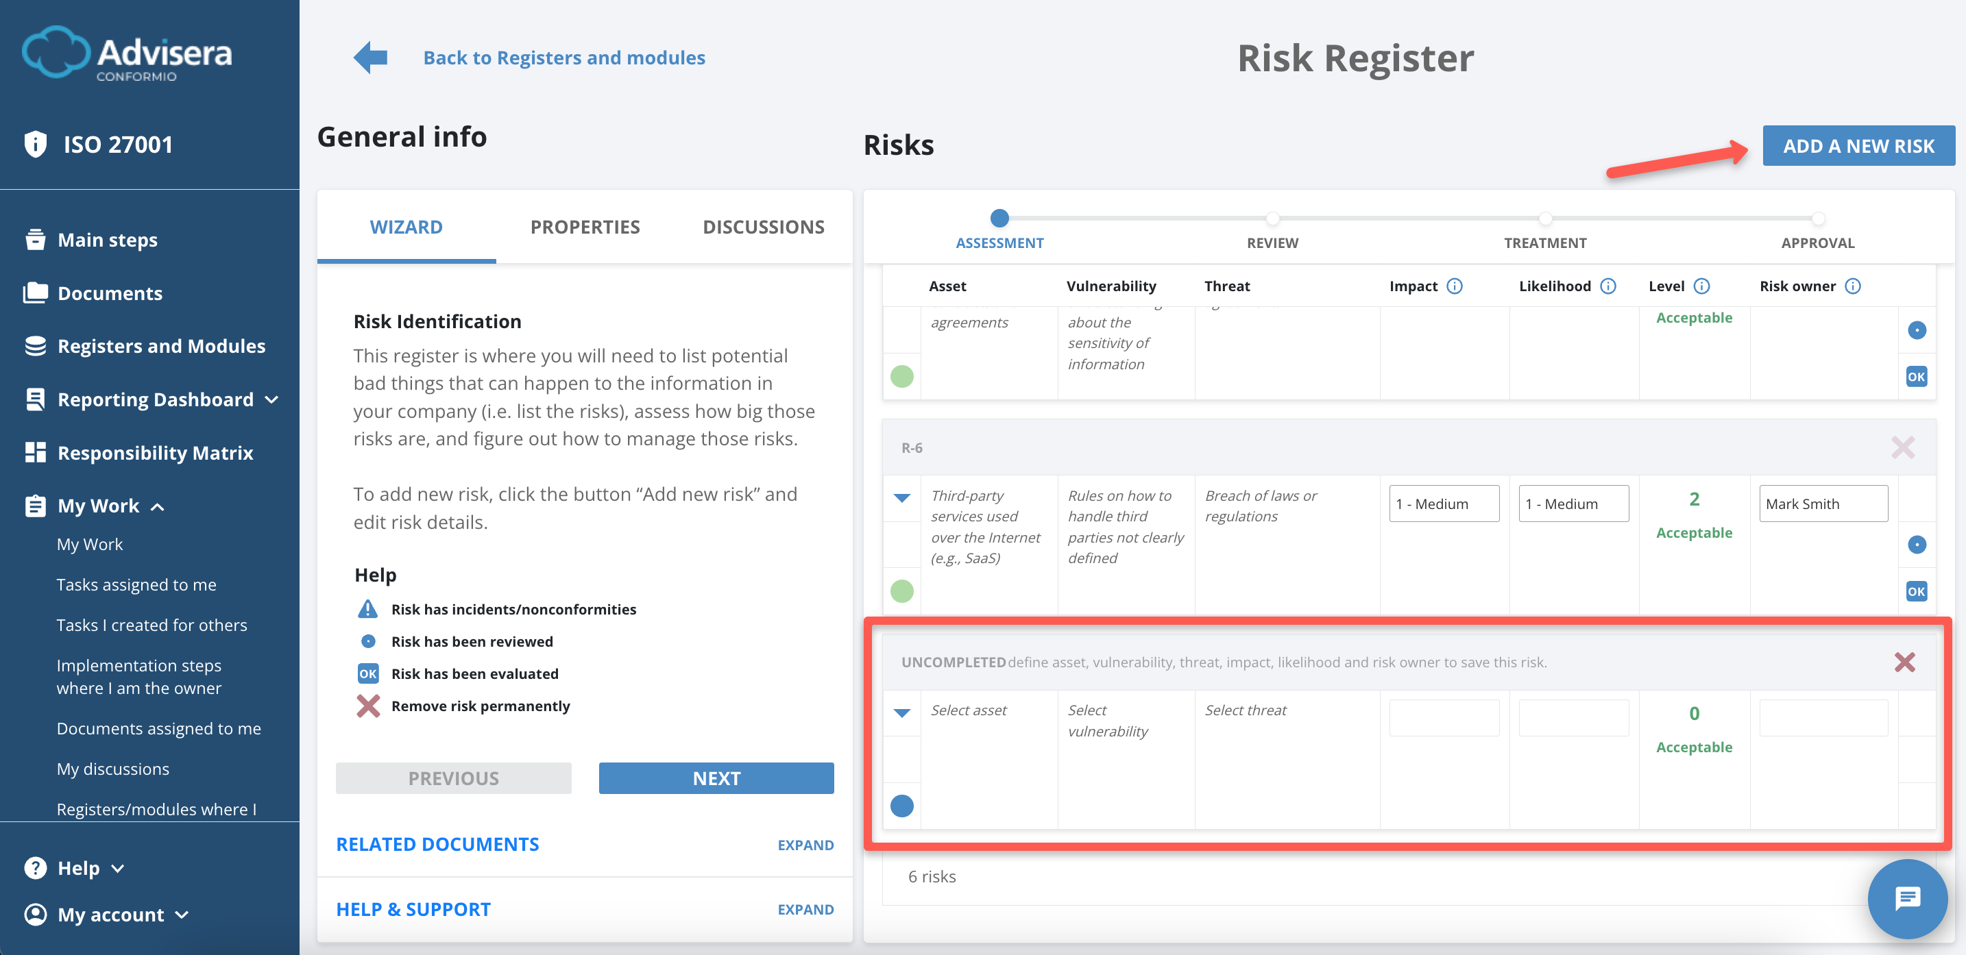Click the Mark Smith risk owner field

coord(1823,504)
